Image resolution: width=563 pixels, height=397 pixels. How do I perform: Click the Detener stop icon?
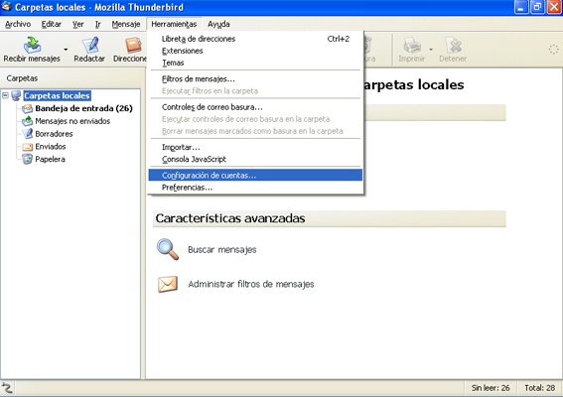coord(453,45)
